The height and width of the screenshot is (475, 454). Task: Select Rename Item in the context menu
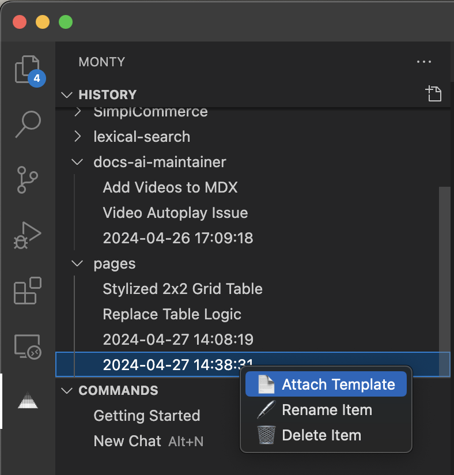point(326,409)
